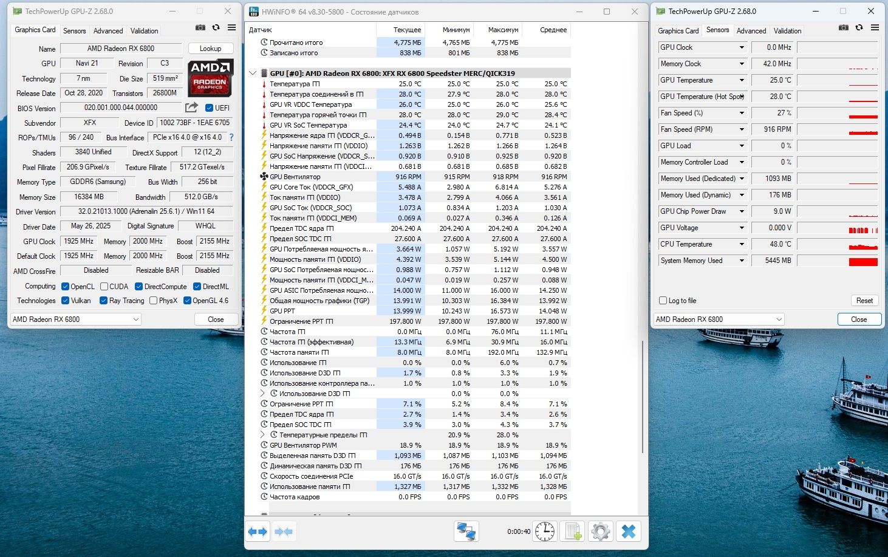Click the Текущее column header

(x=401, y=30)
